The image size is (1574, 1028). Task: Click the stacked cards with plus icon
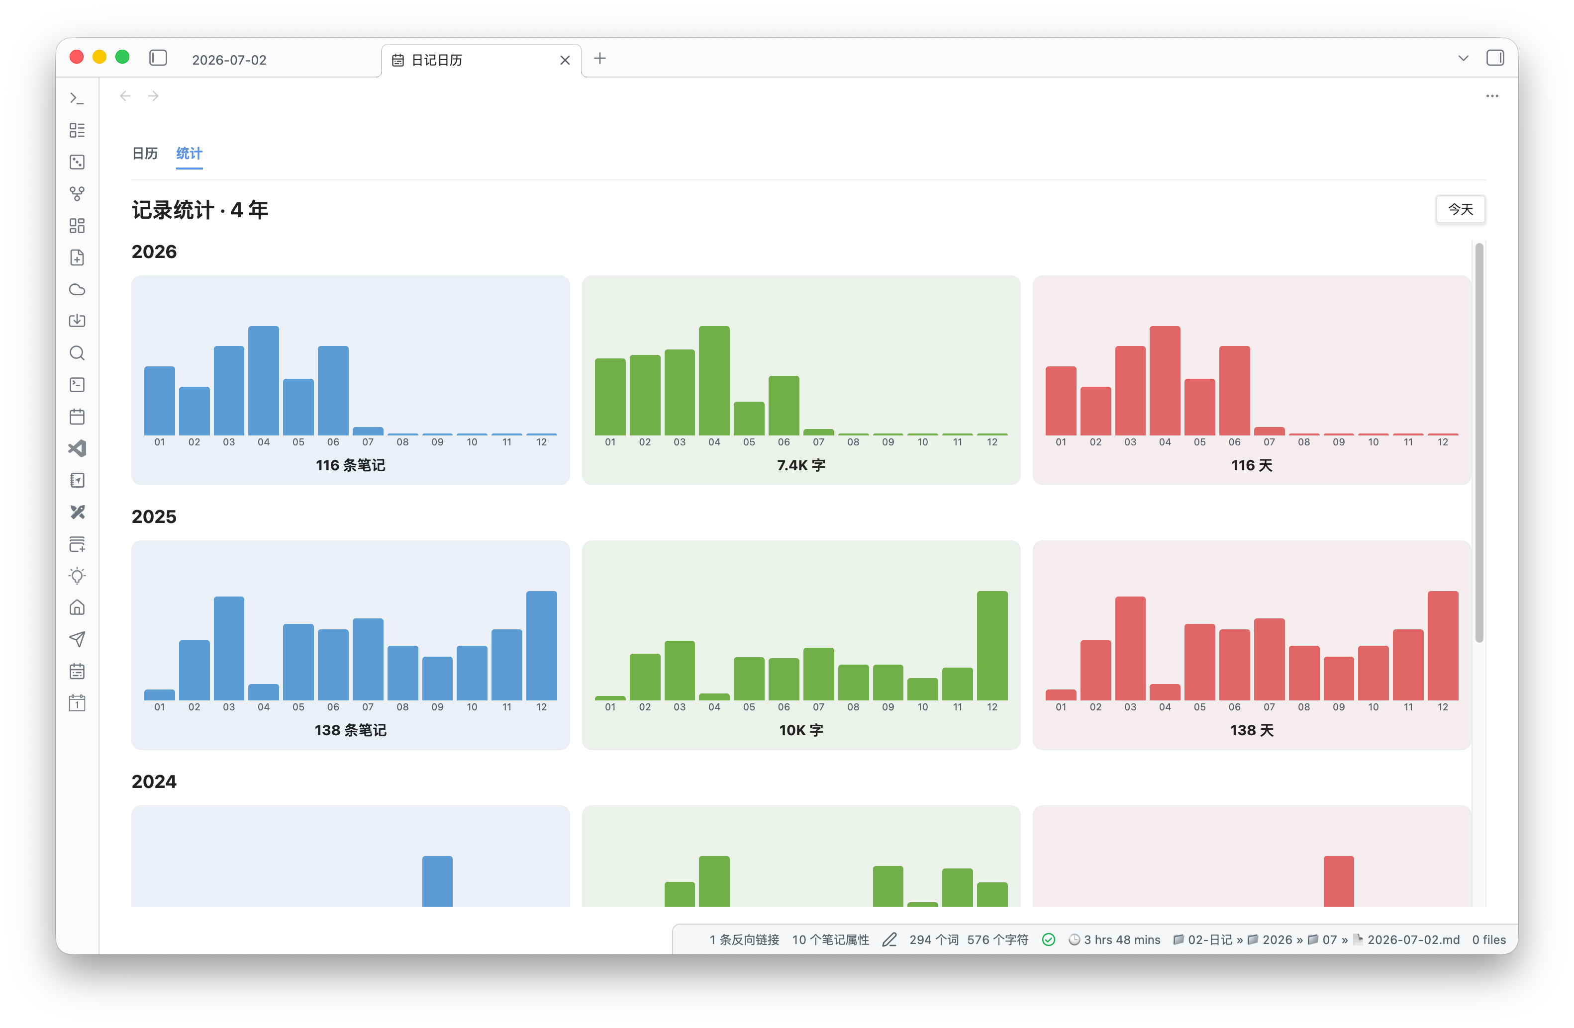(77, 544)
